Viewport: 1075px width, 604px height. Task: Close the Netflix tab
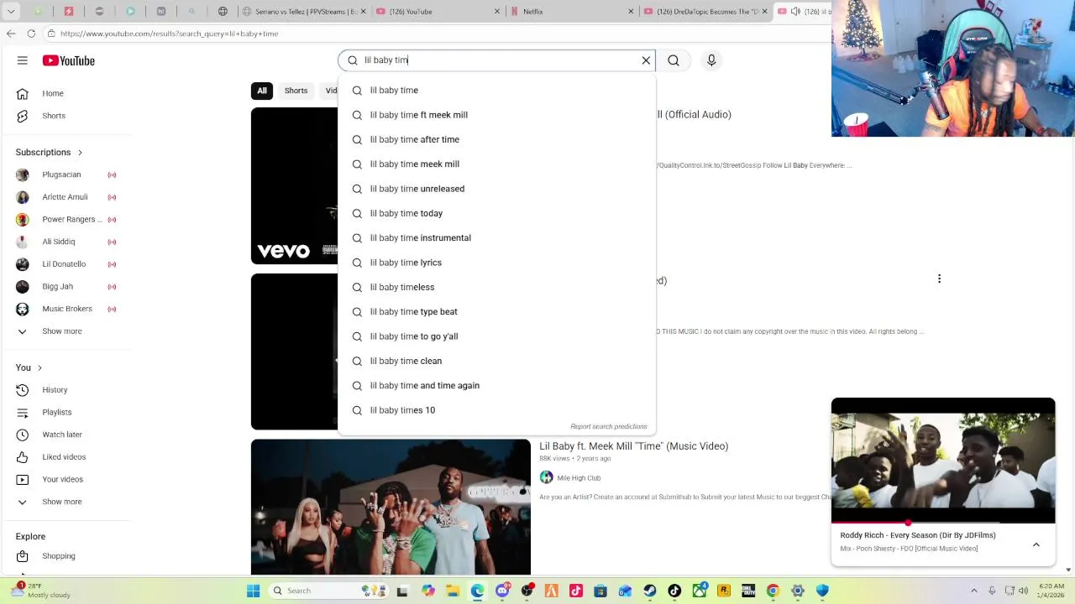[x=631, y=12]
